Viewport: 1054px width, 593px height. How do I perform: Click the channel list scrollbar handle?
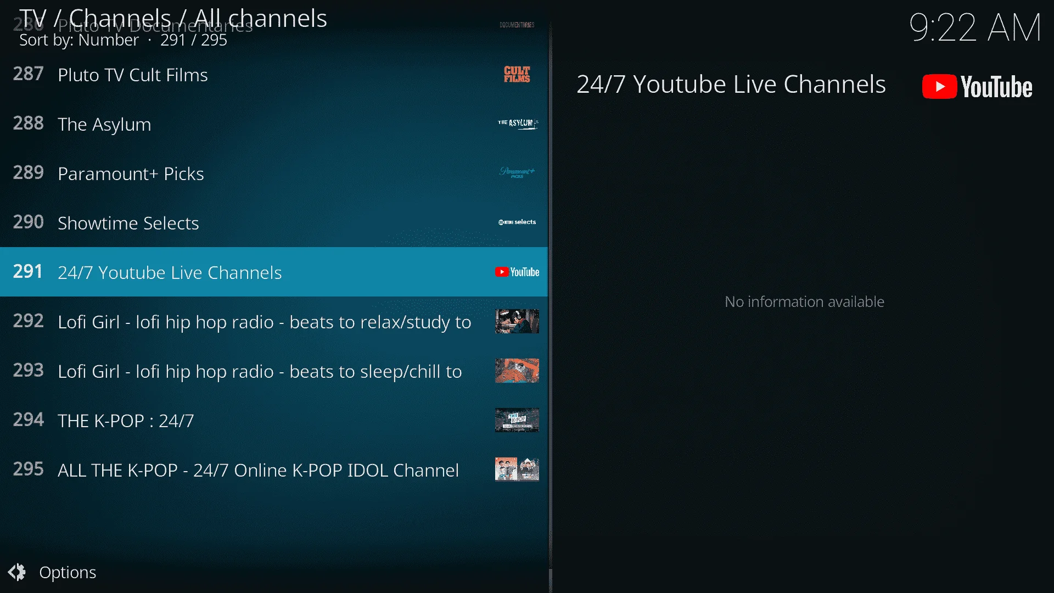point(550,580)
